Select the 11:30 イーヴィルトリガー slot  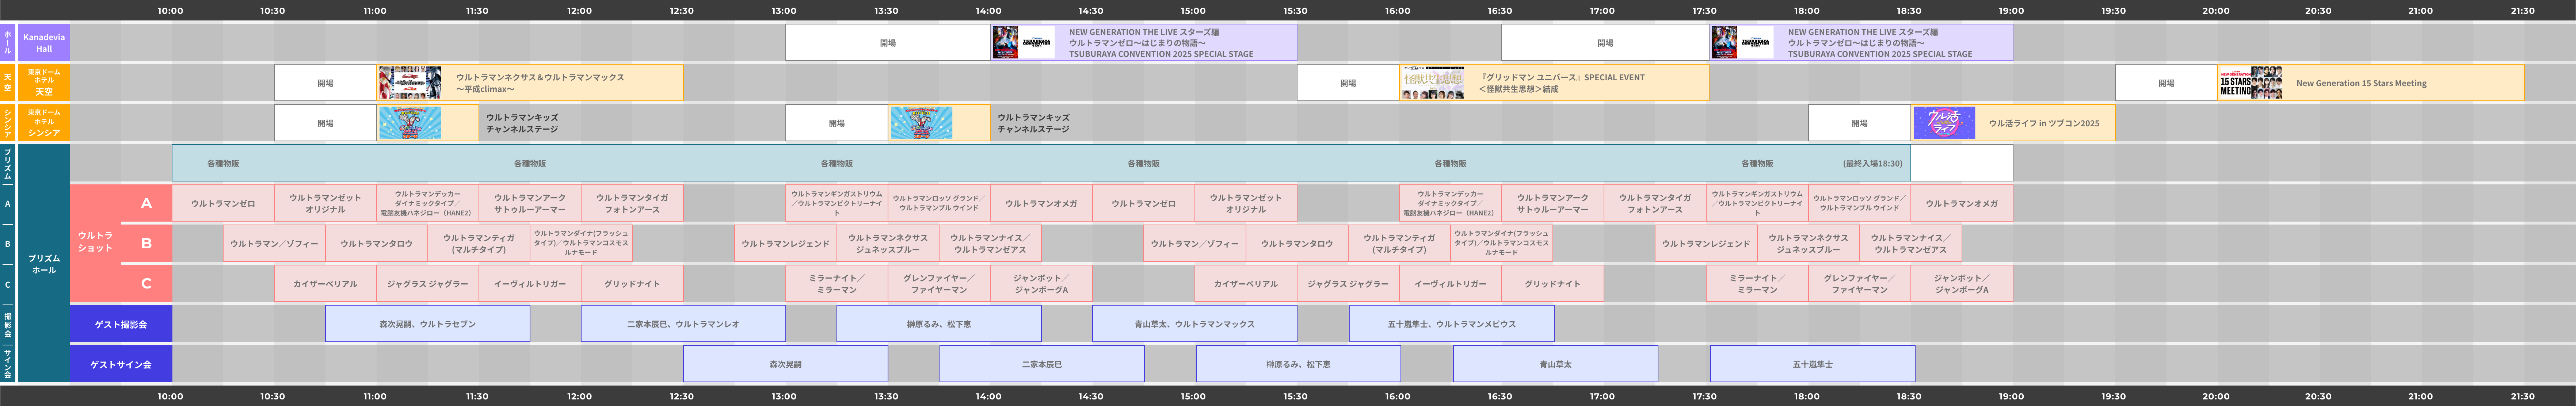pyautogui.click(x=530, y=284)
